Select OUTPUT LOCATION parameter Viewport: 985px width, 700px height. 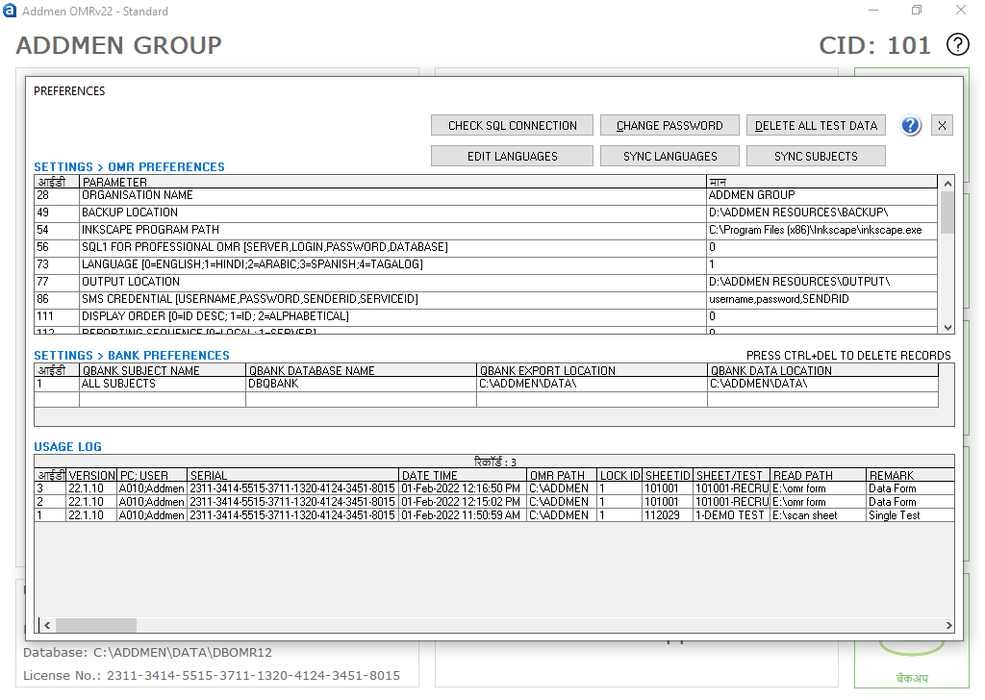(x=392, y=282)
